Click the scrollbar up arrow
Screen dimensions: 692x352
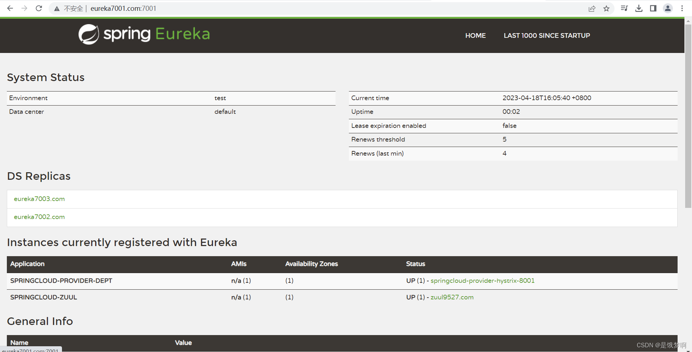click(x=688, y=21)
